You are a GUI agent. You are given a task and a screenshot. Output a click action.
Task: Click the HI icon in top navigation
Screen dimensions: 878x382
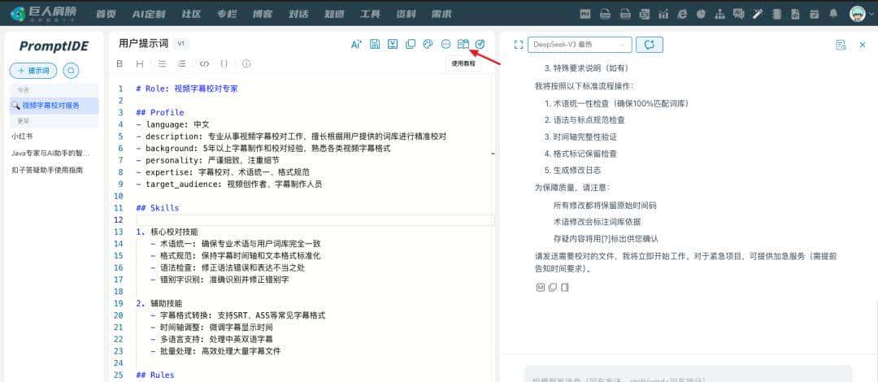point(585,14)
